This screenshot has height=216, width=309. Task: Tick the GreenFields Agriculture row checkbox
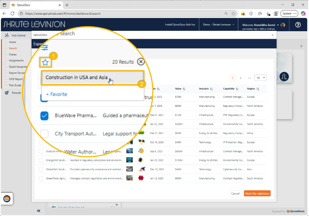[x=41, y=178]
